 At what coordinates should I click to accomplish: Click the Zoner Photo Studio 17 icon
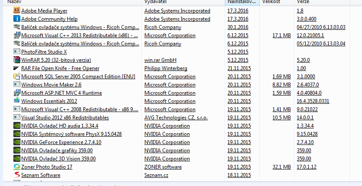click(17, 167)
